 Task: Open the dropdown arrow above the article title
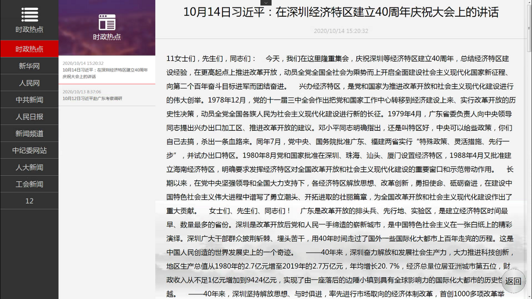coord(266,3)
